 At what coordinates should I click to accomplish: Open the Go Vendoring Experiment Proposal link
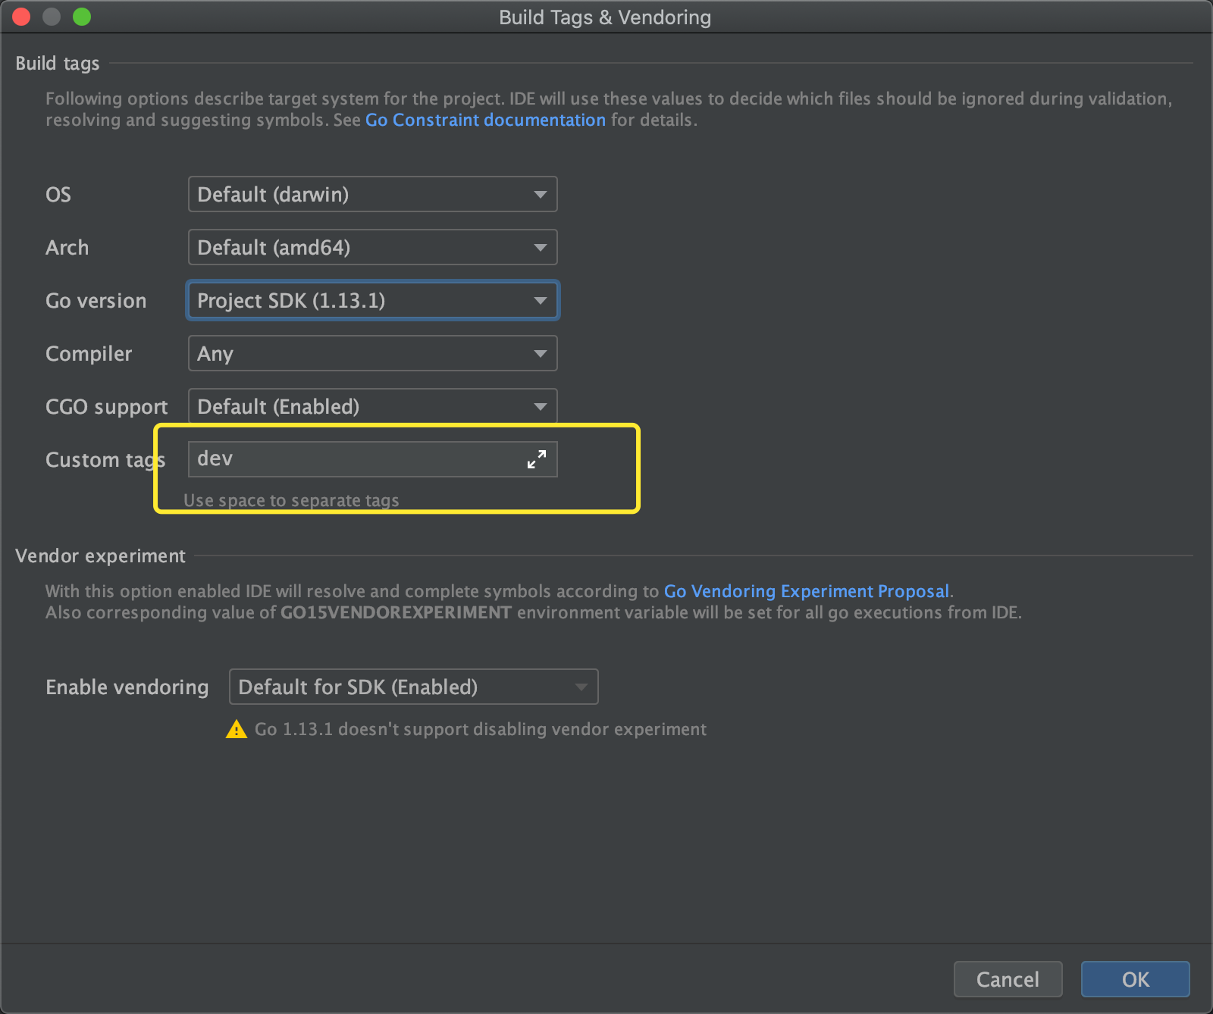pos(806,591)
